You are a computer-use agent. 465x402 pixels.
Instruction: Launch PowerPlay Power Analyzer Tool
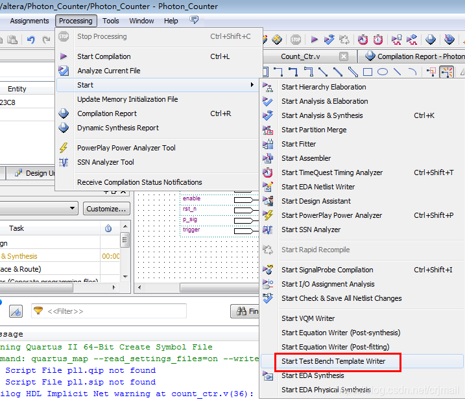159,148
